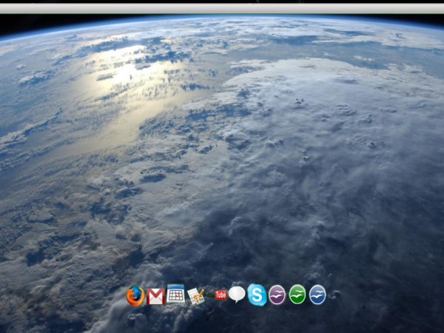Viewport: 444px width, 333px height.
Task: Open the white speech bubble chat icon
Action: click(x=237, y=295)
